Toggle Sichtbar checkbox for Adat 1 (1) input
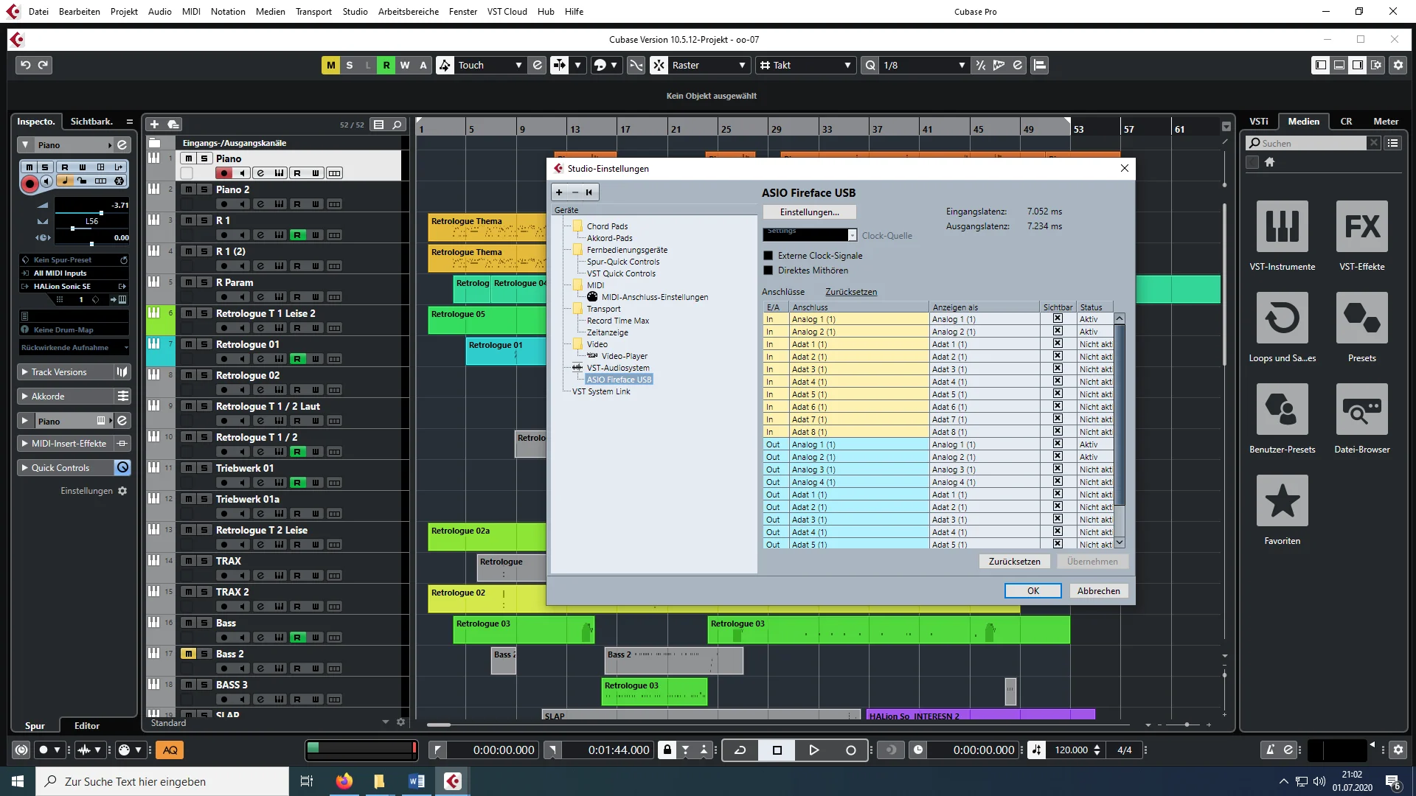The image size is (1416, 796). pos(1058,344)
